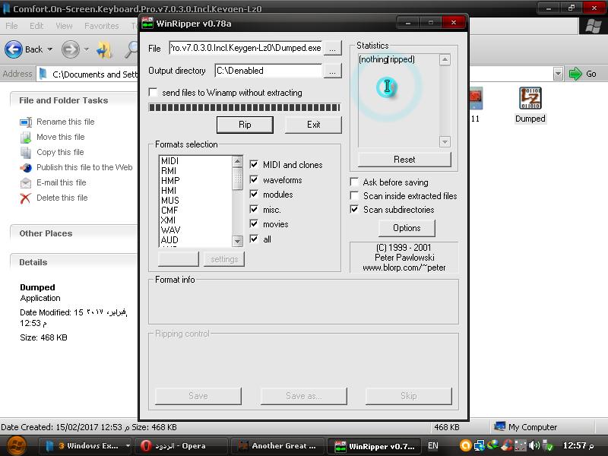608x456 pixels.
Task: Click the Rename this file icon
Action: [26, 122]
